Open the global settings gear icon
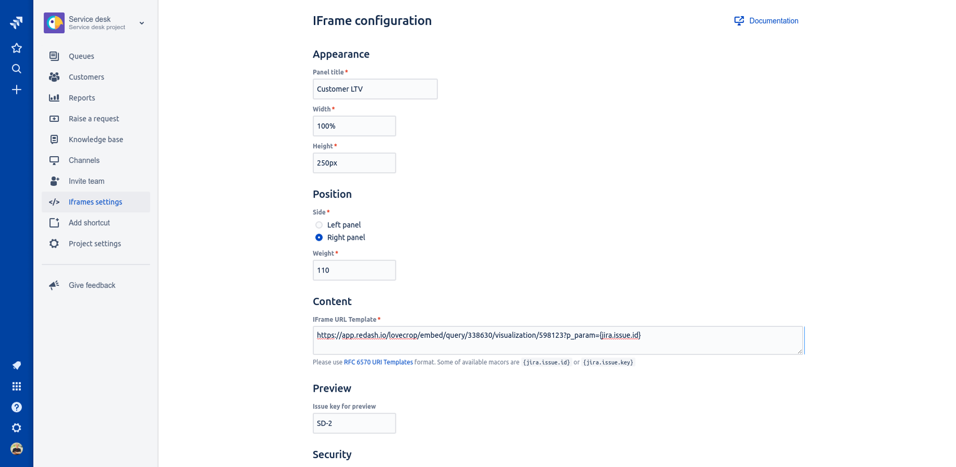 (x=17, y=428)
